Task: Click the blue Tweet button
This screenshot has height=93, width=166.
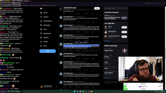Action: click(x=47, y=51)
